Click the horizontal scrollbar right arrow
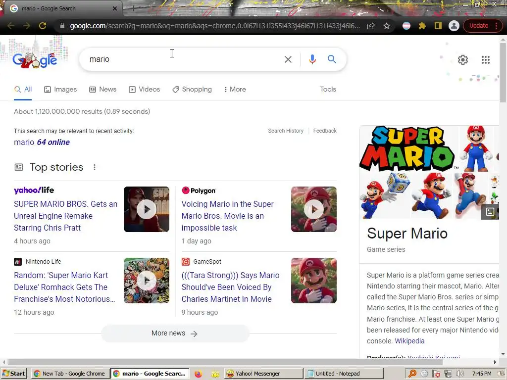Screen dimensions: 507x380 point(495,362)
